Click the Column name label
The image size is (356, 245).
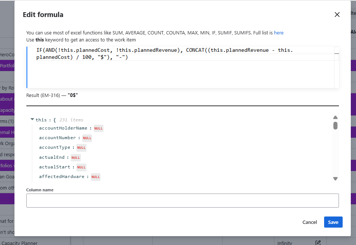[x=40, y=190]
